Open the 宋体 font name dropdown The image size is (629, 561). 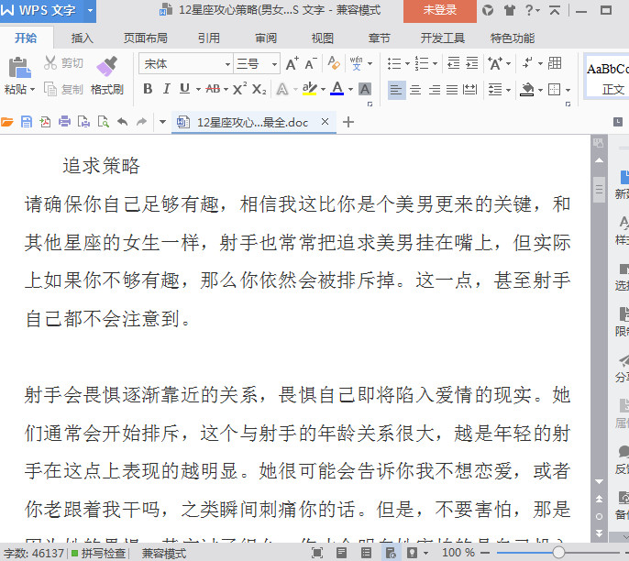(x=227, y=64)
